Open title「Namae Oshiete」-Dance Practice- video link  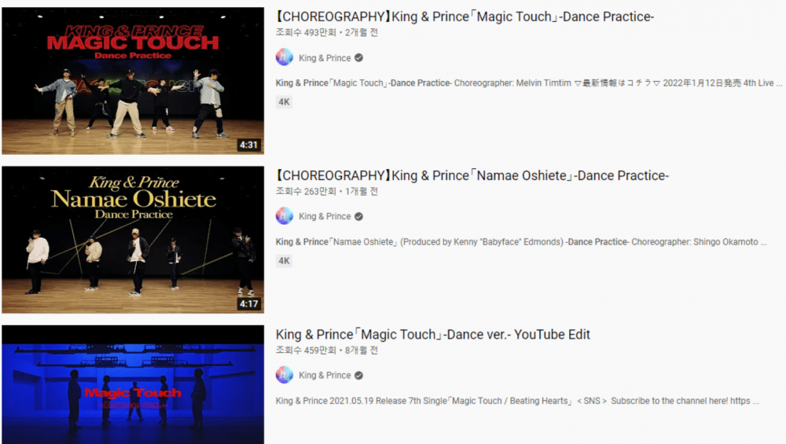[472, 175]
